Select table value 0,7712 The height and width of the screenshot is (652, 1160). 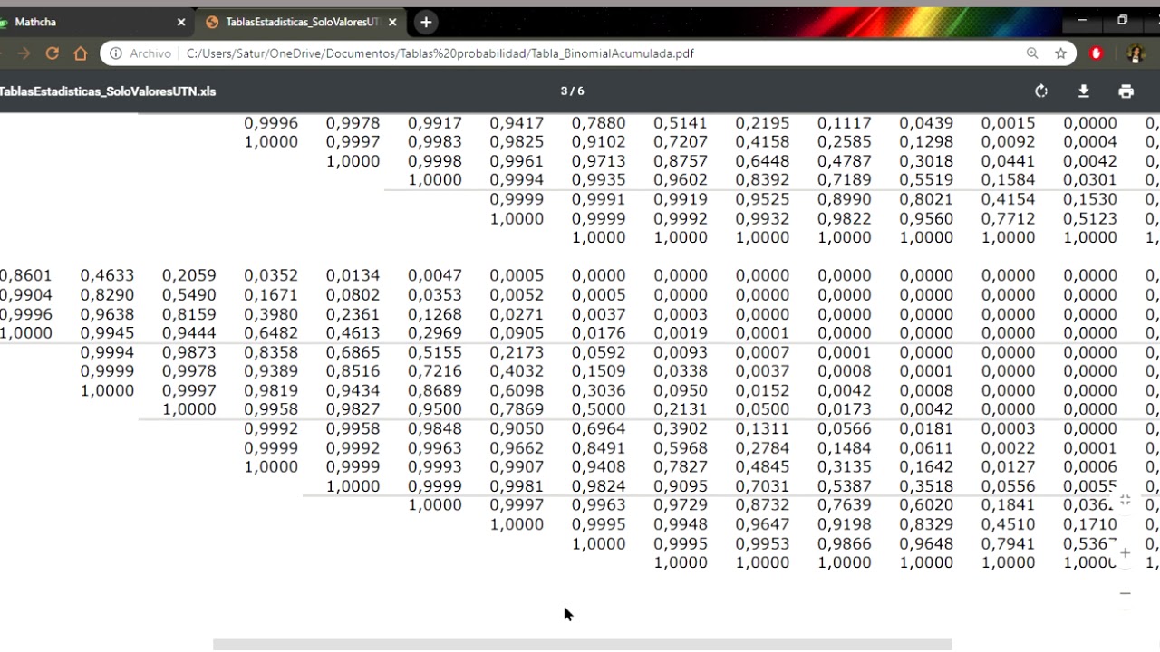pos(1008,219)
